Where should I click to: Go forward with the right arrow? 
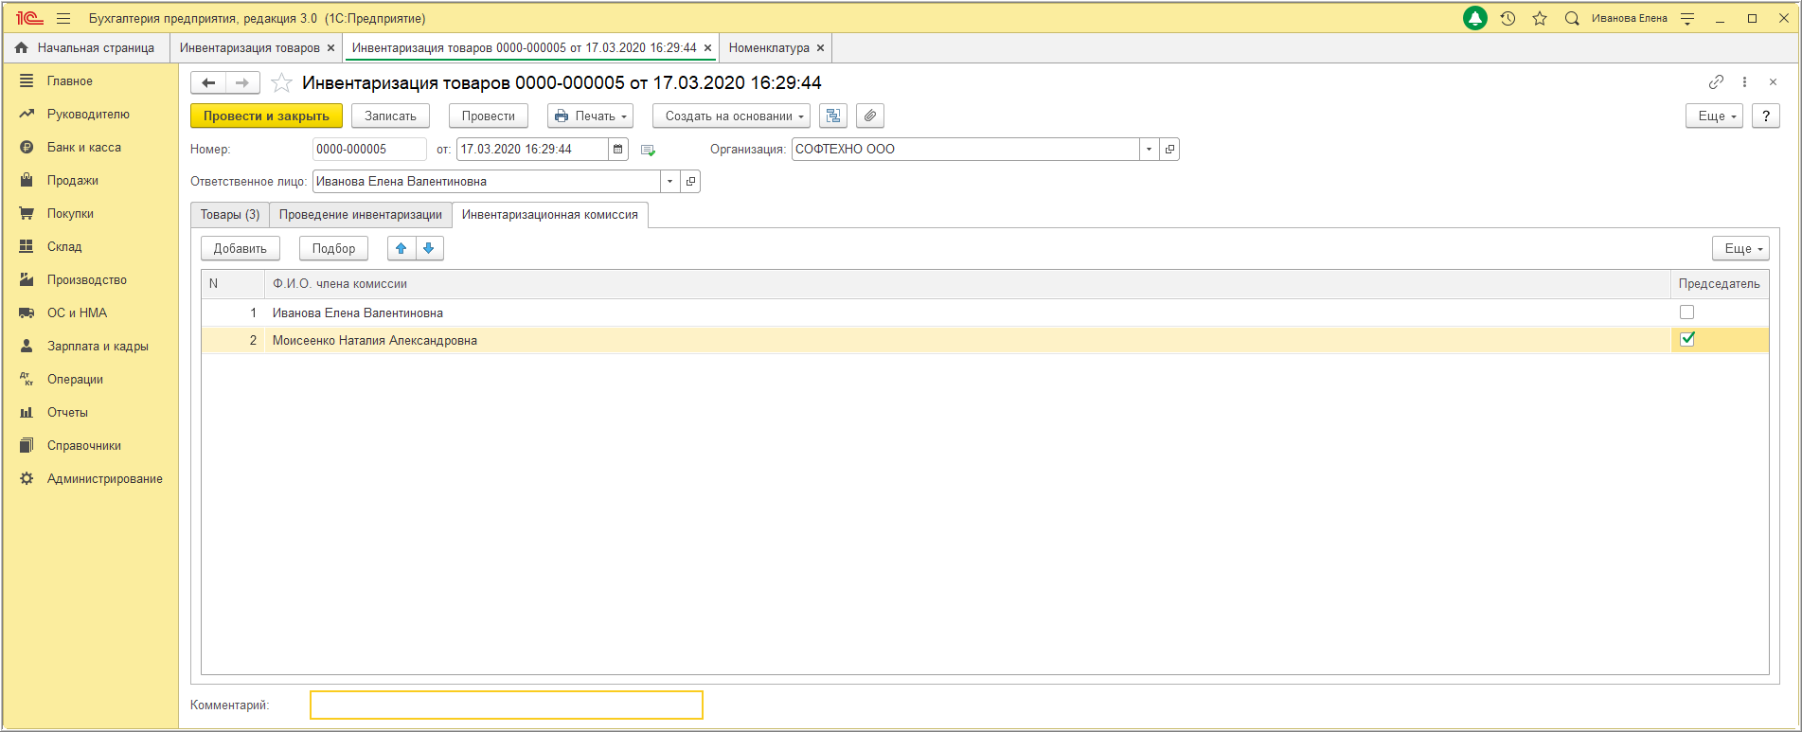242,83
